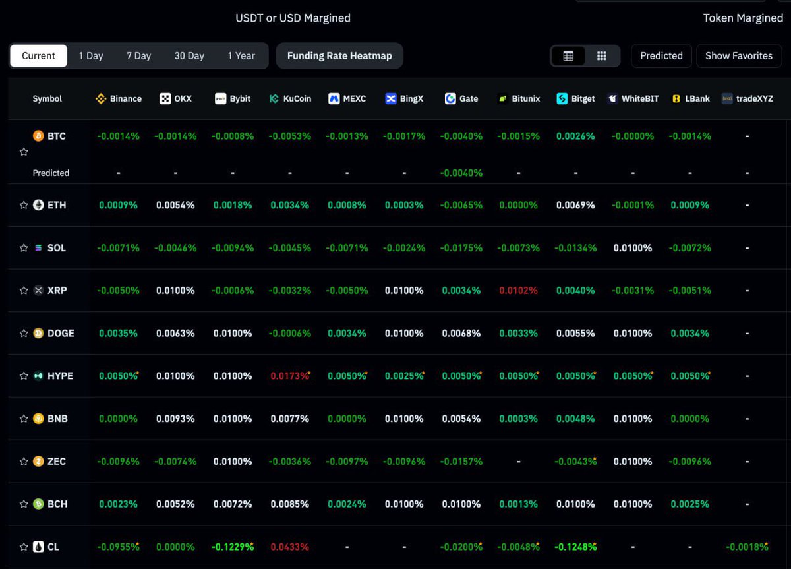Click the KuCoin exchange logo
Viewport: 791px width, 569px height.
click(274, 99)
